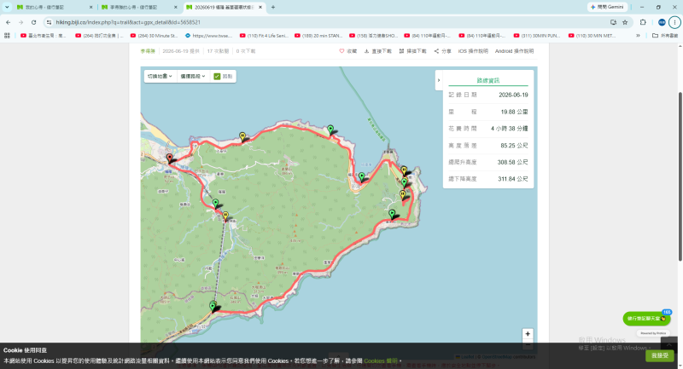Click the green waypoint pin at map bottom-left
This screenshot has width=683, height=369.
click(213, 307)
